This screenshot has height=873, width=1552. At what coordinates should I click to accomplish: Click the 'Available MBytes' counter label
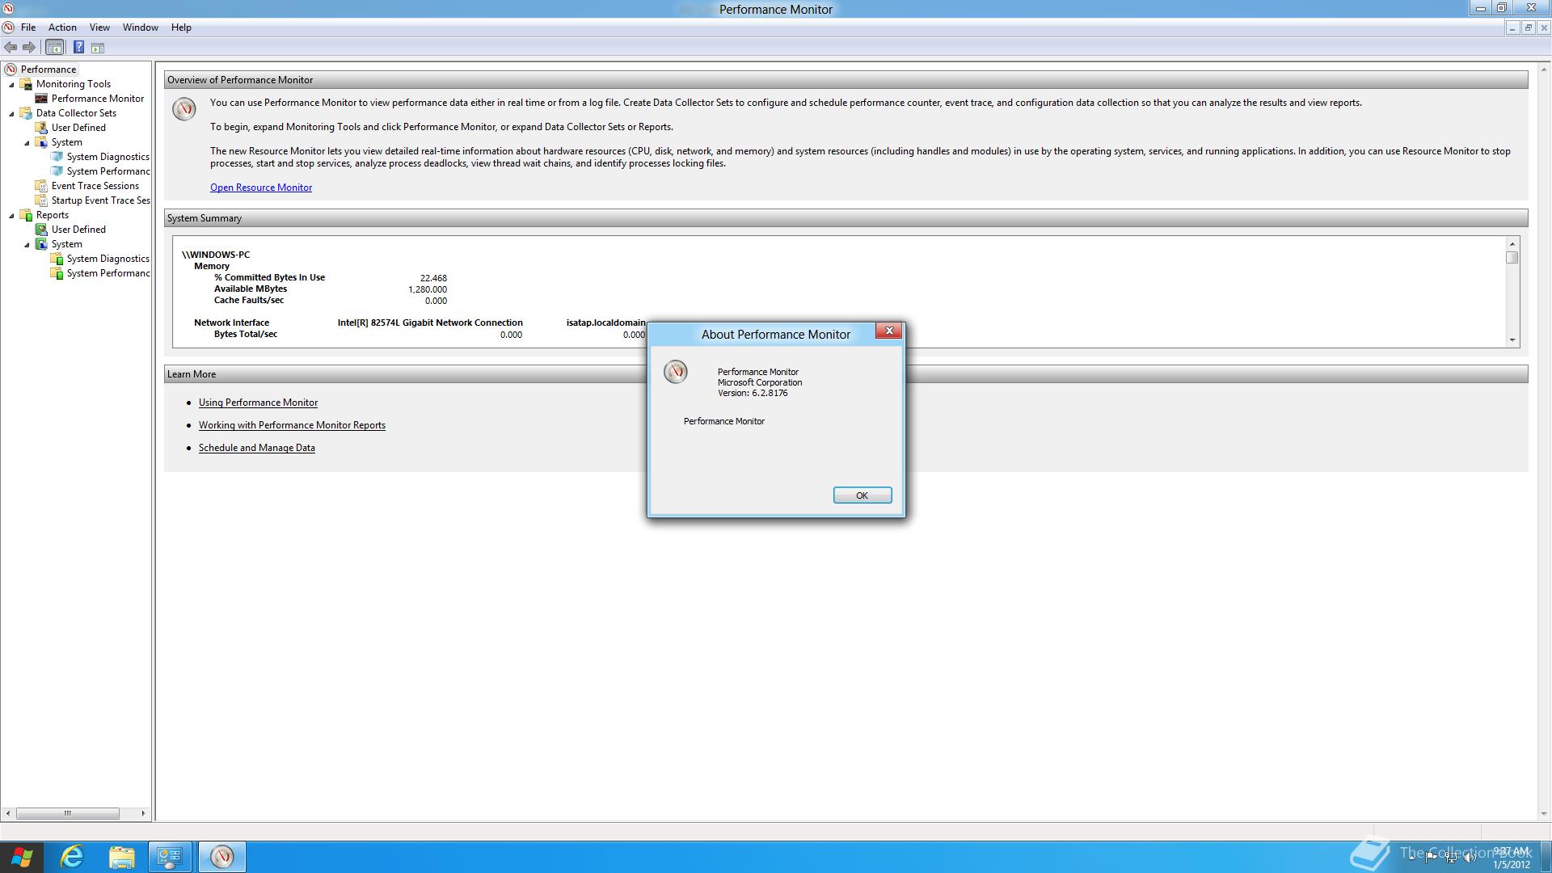click(x=251, y=289)
